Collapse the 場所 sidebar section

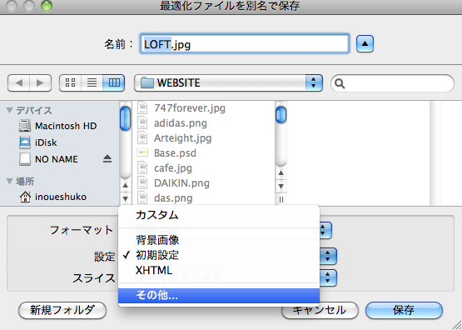[9, 181]
